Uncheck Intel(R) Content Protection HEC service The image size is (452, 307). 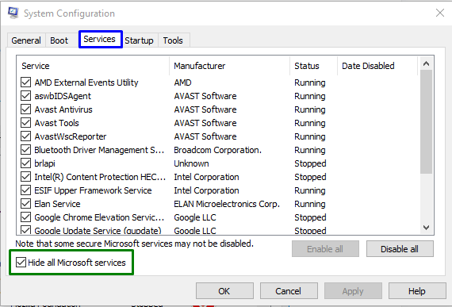(x=25, y=177)
